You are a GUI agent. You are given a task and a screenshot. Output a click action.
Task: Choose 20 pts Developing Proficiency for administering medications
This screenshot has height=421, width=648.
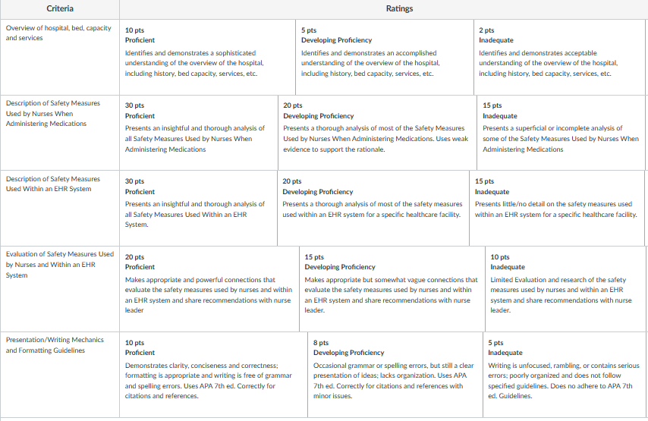(377, 133)
